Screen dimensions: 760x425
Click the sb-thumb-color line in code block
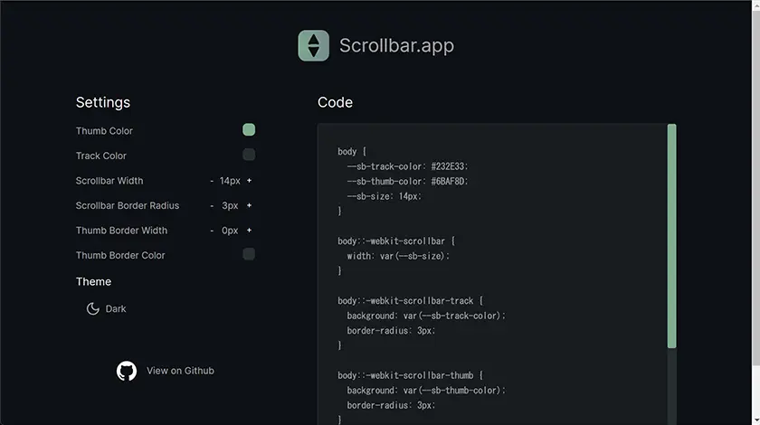click(407, 181)
